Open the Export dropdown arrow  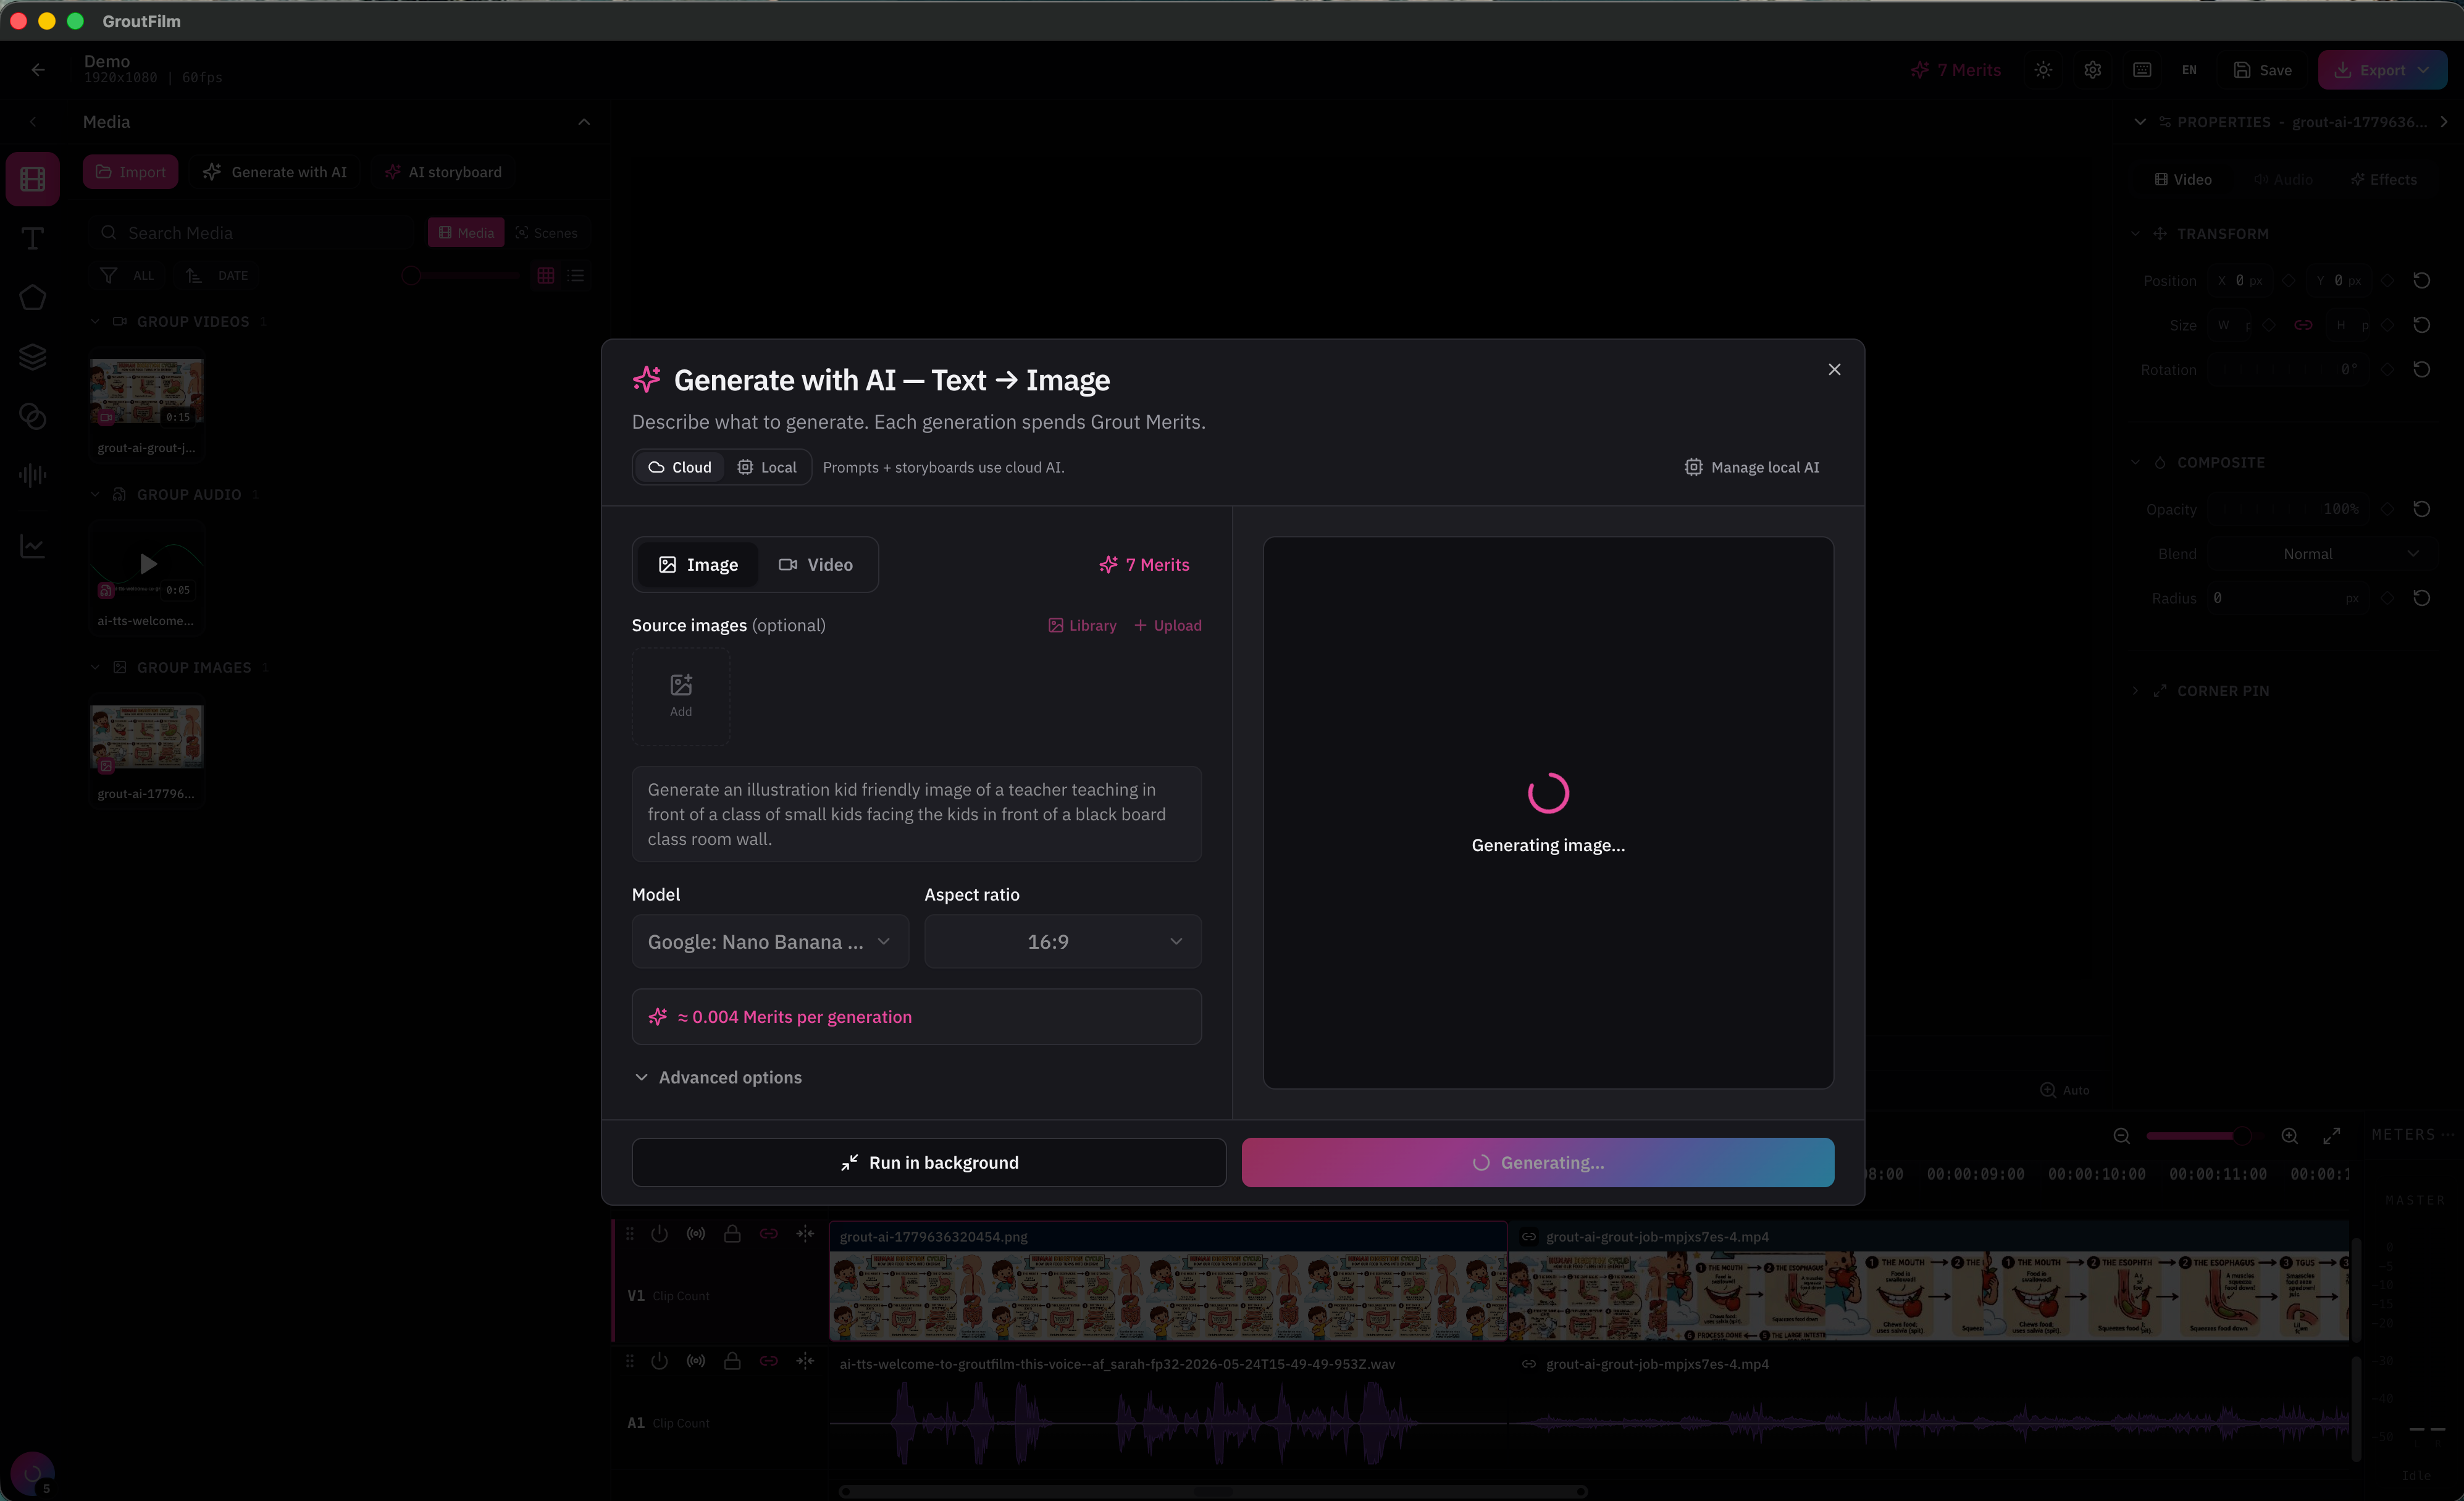coord(2423,70)
